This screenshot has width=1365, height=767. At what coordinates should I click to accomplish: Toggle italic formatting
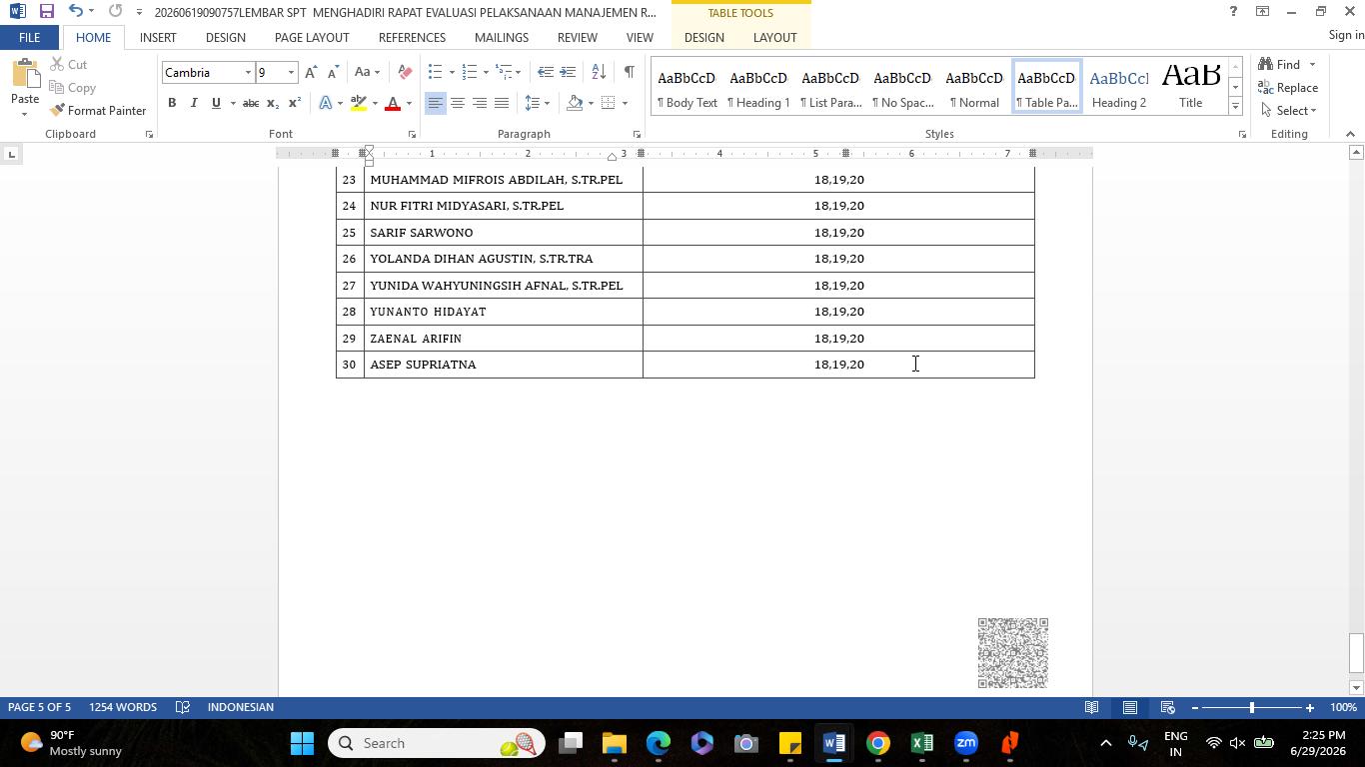point(194,103)
